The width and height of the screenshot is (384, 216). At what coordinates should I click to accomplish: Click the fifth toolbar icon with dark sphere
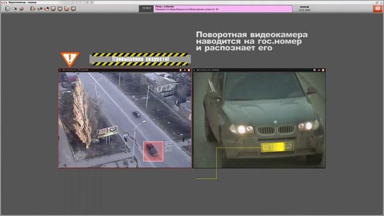pos(40,8)
